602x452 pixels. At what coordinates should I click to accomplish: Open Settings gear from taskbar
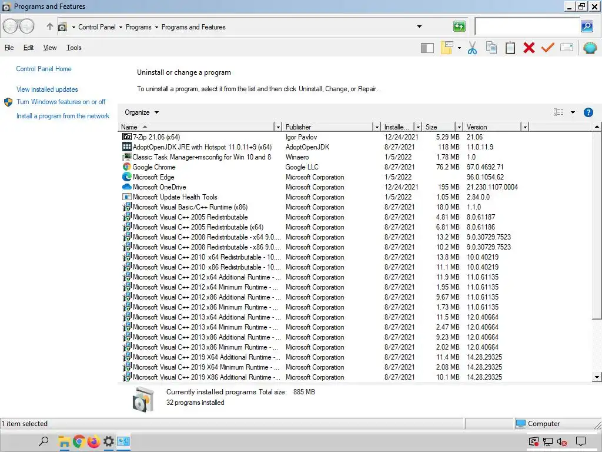(109, 441)
